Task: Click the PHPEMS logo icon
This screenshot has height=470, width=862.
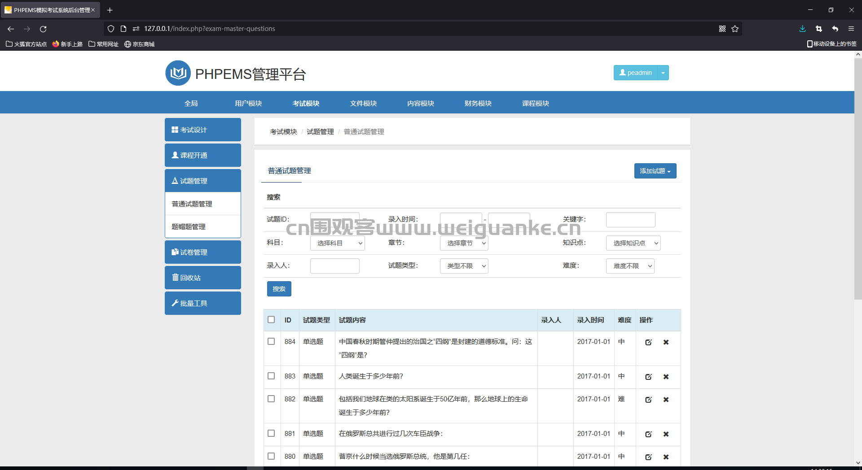Action: tap(178, 73)
